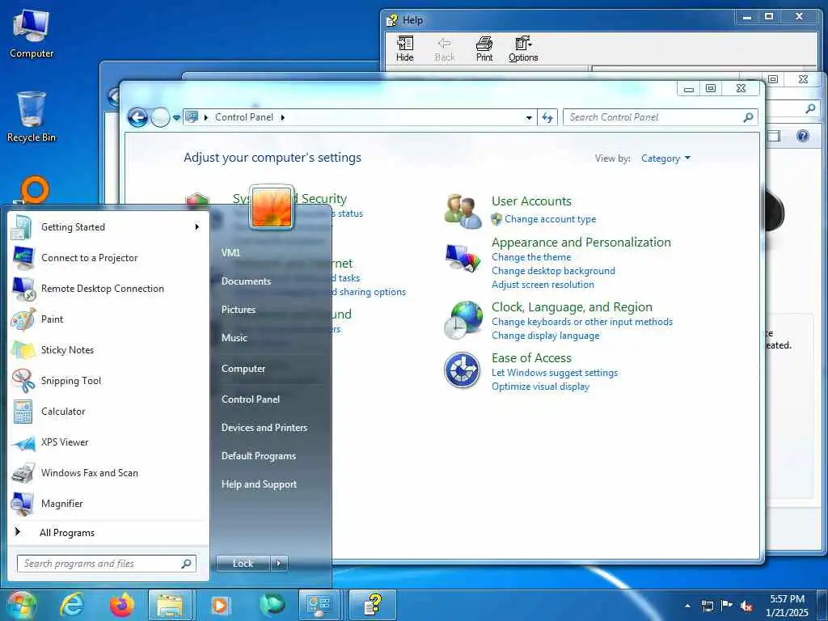
Task: Click the muted volume tray icon
Action: pos(746,606)
